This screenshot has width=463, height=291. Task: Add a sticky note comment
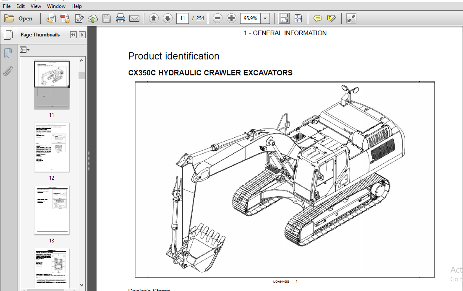[x=318, y=18]
